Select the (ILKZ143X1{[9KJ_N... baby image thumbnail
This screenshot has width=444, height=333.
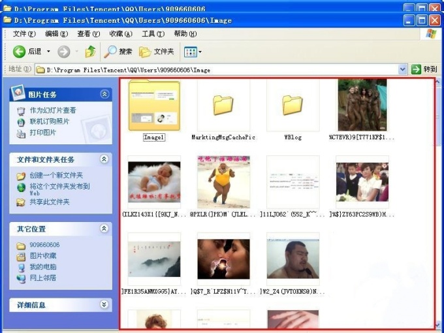[154, 182]
